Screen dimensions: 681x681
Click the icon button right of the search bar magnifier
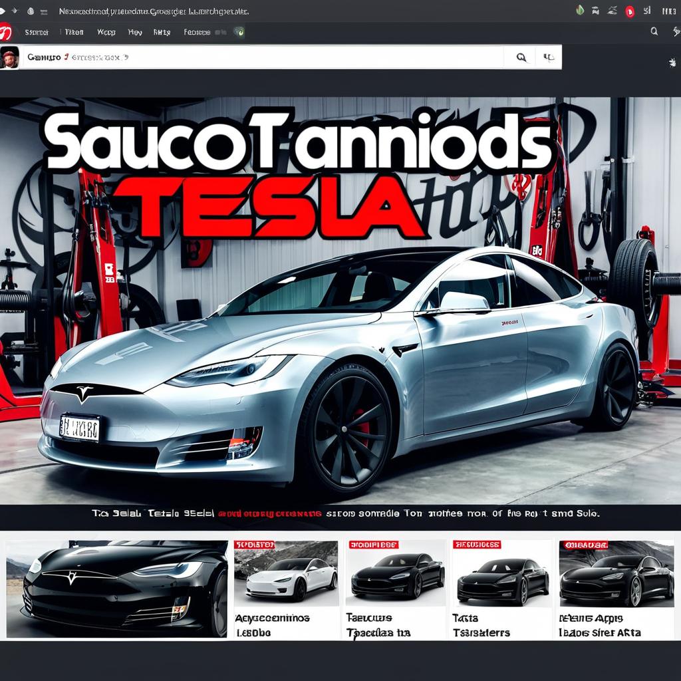point(549,57)
